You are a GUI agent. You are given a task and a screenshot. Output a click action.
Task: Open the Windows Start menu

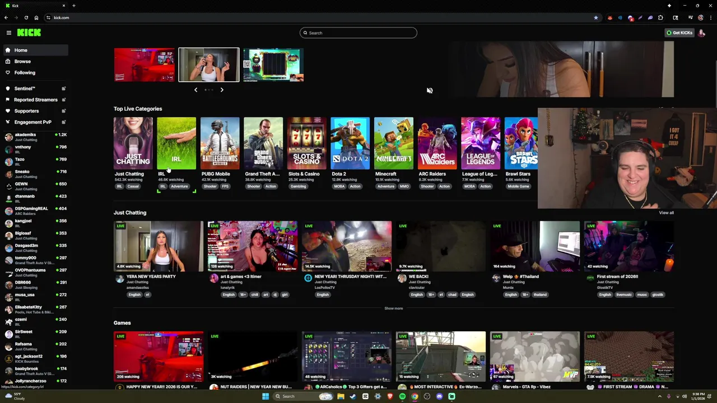pos(266,396)
